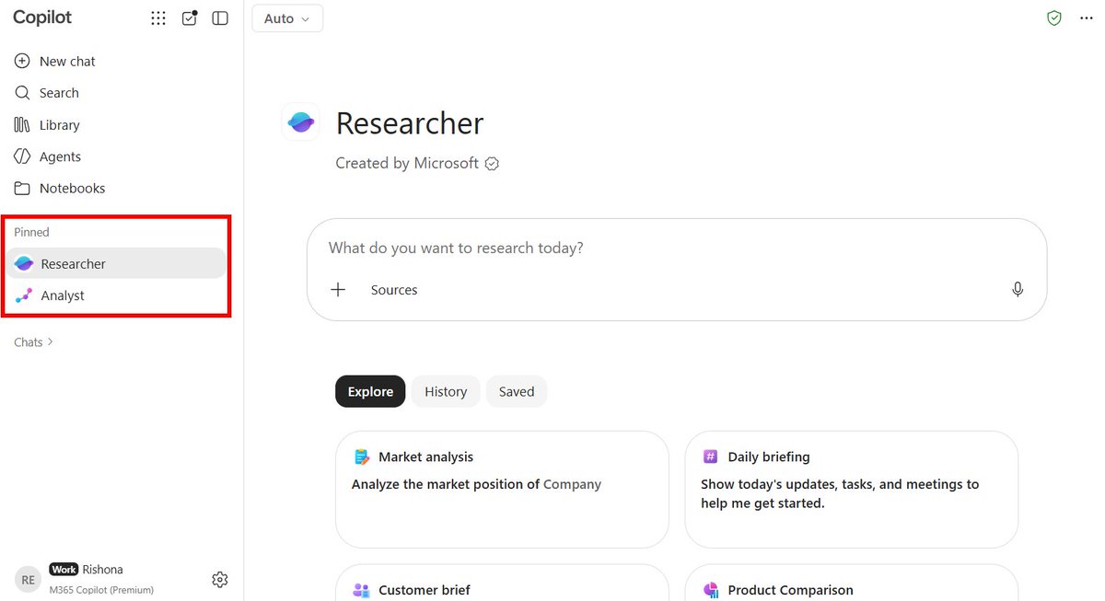
Task: Expand the Chats section chevron
Action: (50, 341)
